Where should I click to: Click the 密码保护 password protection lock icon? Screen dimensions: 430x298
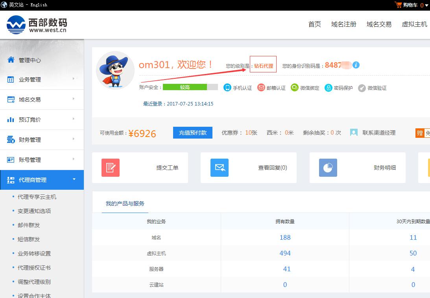coord(328,88)
